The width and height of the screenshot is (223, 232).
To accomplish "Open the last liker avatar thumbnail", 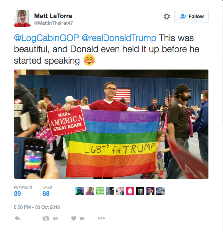I will point(160,191).
